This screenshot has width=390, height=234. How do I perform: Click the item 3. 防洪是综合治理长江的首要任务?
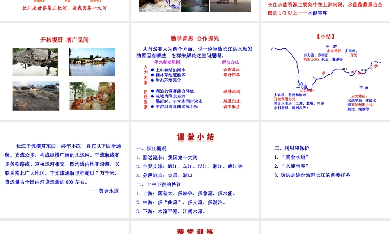(x=312, y=175)
